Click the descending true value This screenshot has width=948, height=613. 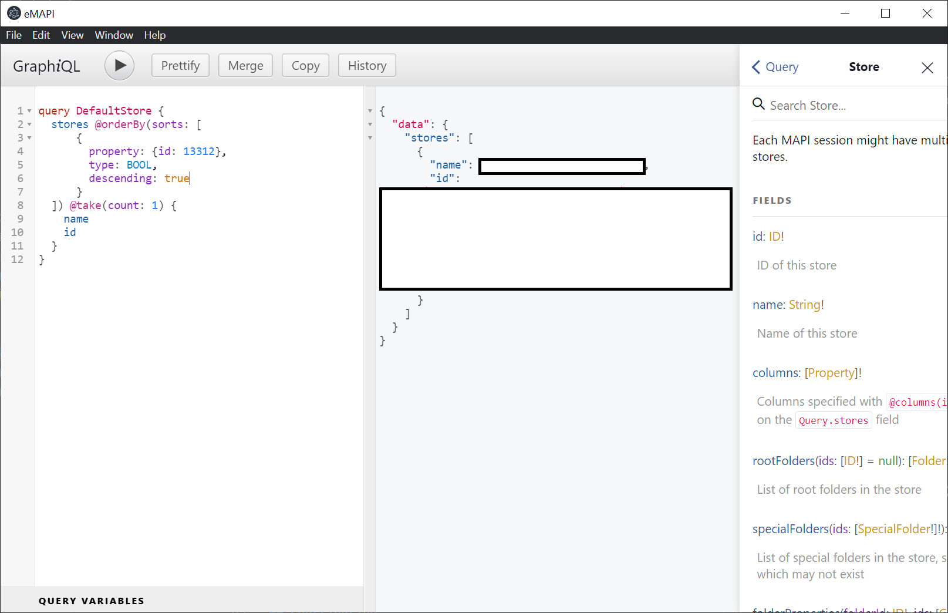[x=177, y=178]
